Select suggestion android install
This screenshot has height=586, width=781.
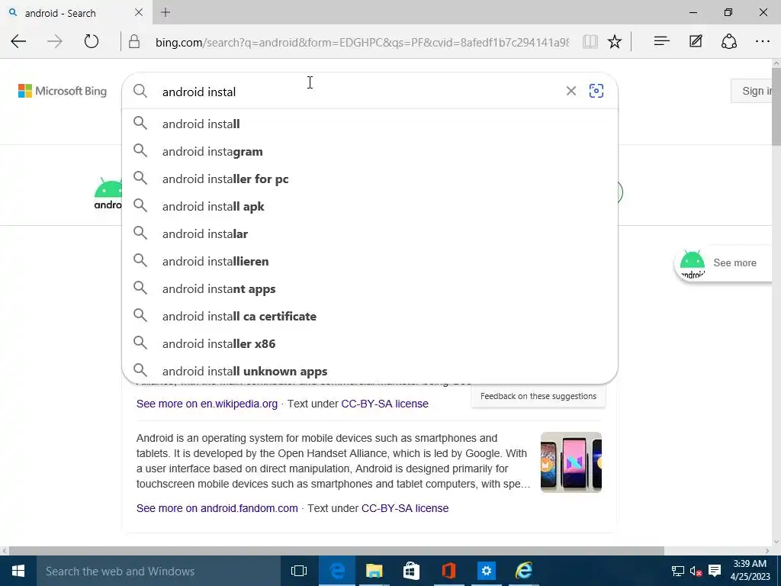click(370, 124)
